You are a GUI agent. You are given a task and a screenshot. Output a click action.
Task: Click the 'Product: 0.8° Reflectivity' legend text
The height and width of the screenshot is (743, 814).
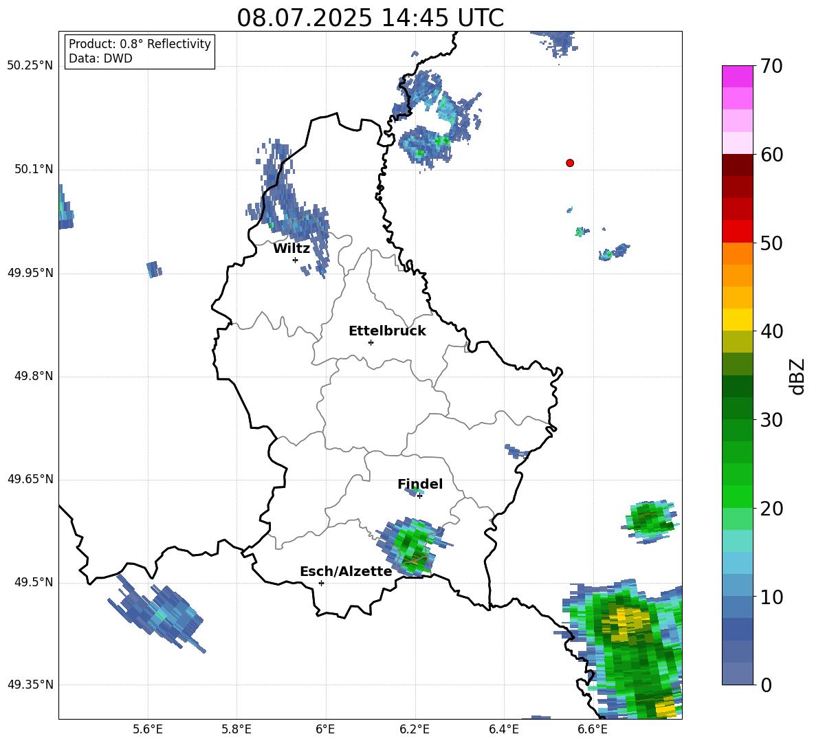[x=140, y=44]
